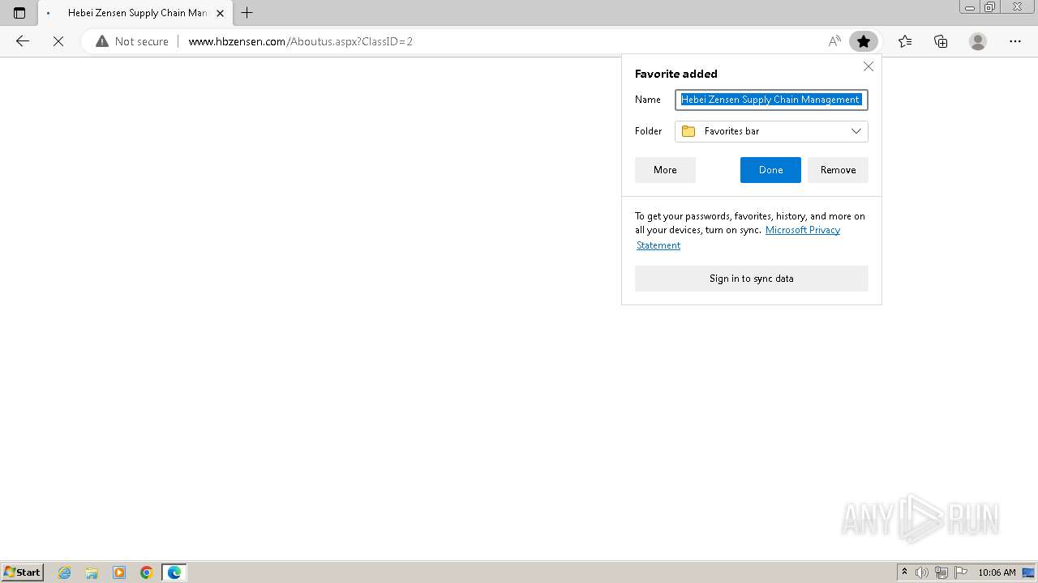Viewport: 1038px width, 583px height.
Task: Open File Explorer from taskbar
Action: [x=92, y=572]
